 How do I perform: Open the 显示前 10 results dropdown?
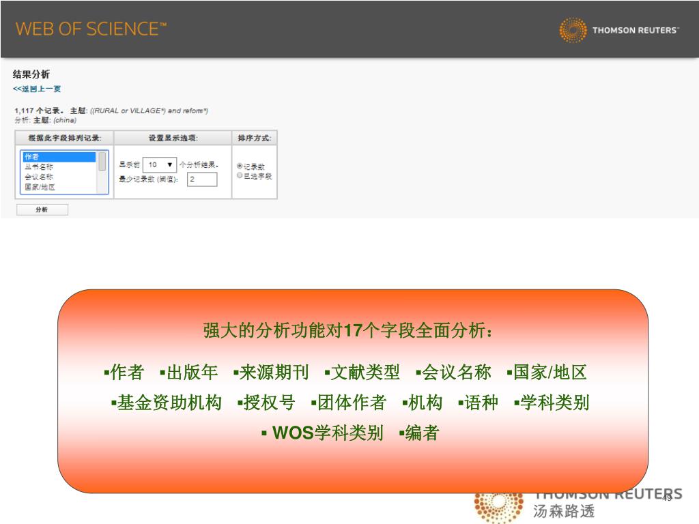point(160,165)
